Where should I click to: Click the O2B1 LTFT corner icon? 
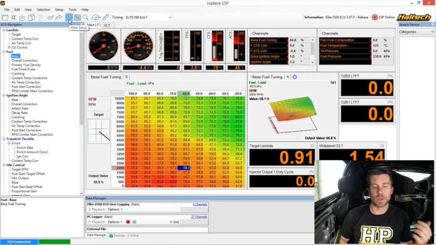390,102
